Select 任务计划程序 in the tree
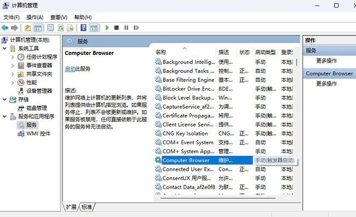Viewport: 356px width, 217px height. [42, 57]
